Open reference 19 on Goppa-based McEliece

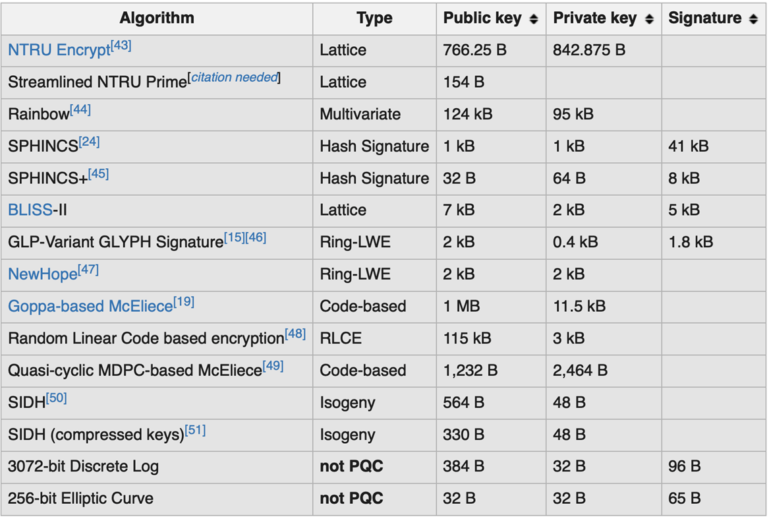coord(184,302)
